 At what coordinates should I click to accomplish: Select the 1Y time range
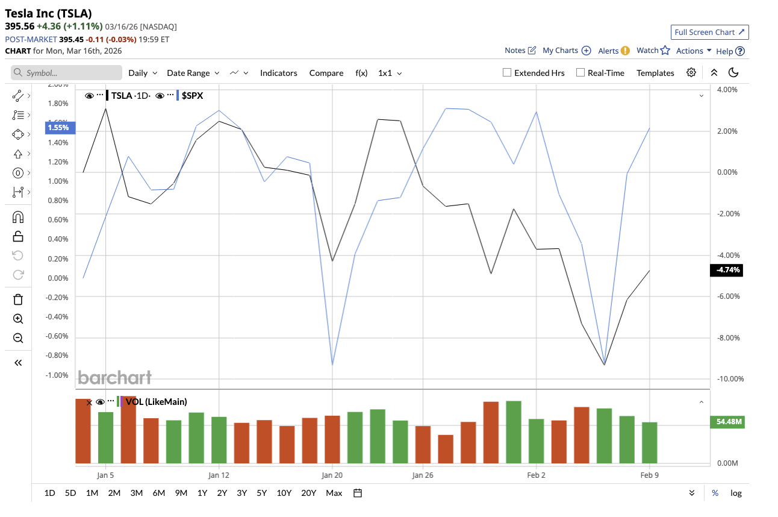(202, 493)
